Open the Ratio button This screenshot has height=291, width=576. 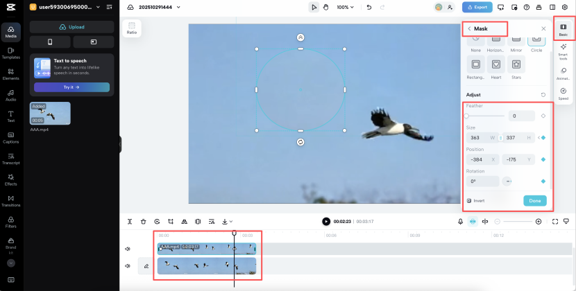[132, 28]
